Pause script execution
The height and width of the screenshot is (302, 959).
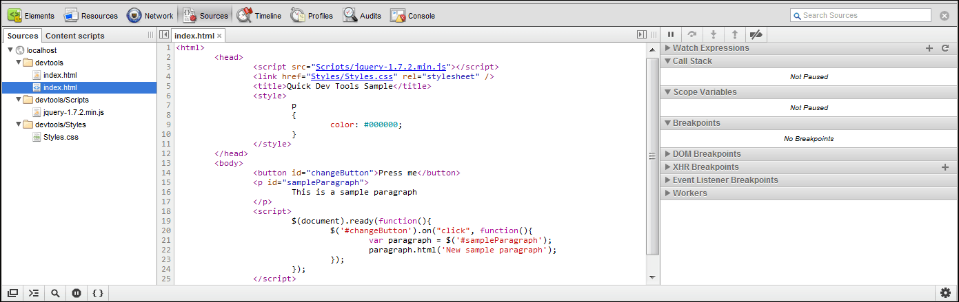pos(671,34)
